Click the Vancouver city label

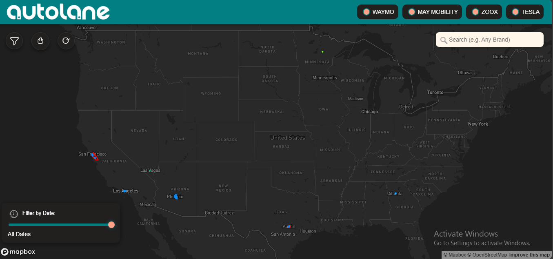tap(87, 28)
